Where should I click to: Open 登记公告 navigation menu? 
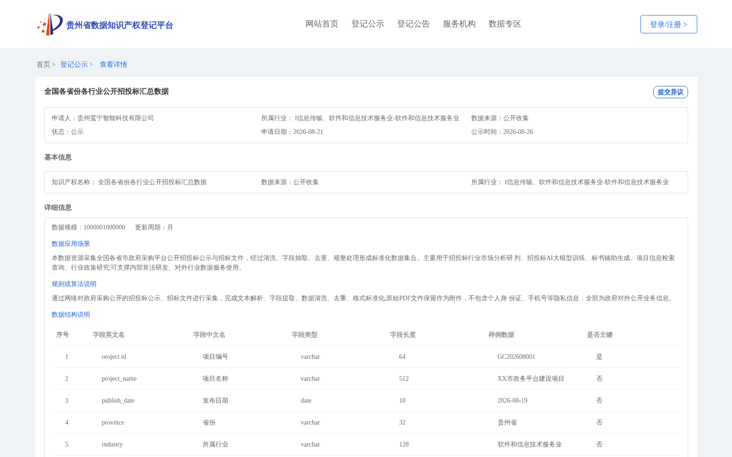coord(414,24)
